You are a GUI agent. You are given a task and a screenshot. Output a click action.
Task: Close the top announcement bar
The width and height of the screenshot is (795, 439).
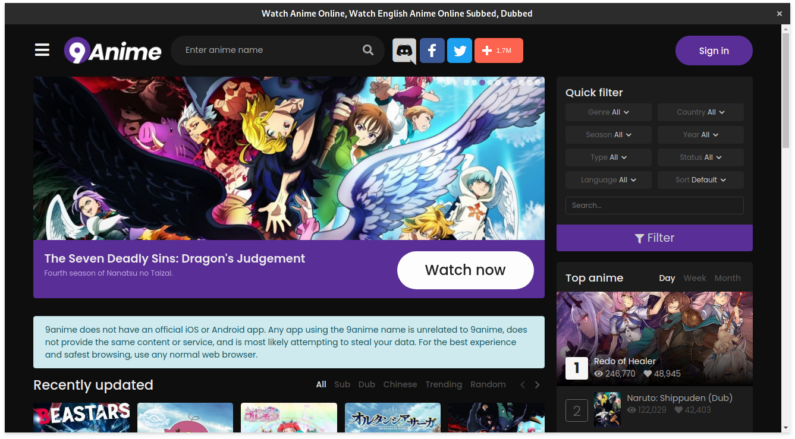pos(780,14)
